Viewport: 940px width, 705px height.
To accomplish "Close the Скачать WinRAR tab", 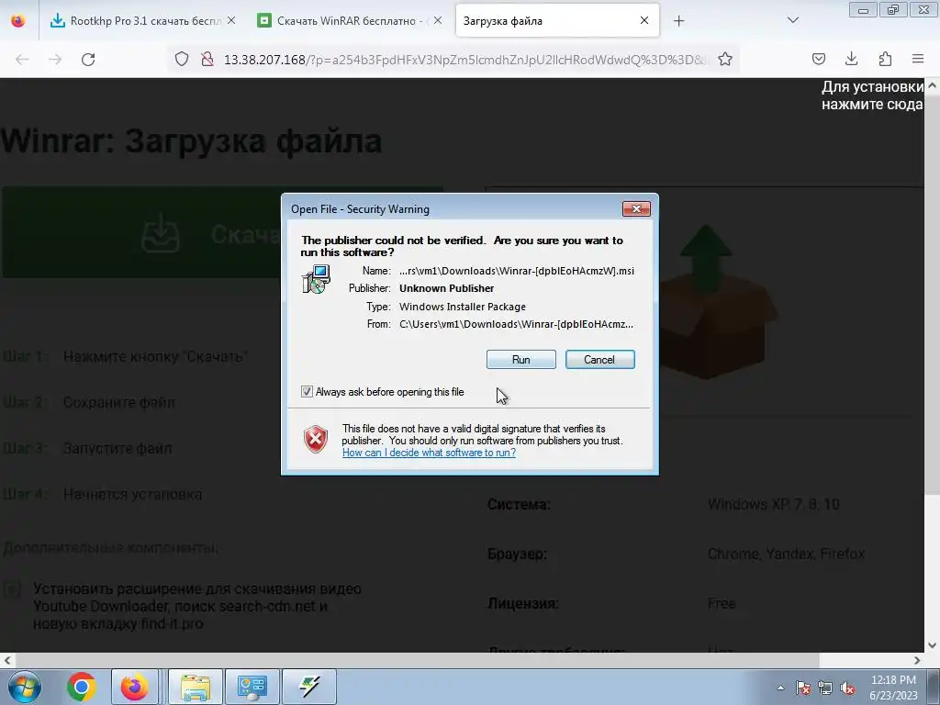I will pos(438,21).
